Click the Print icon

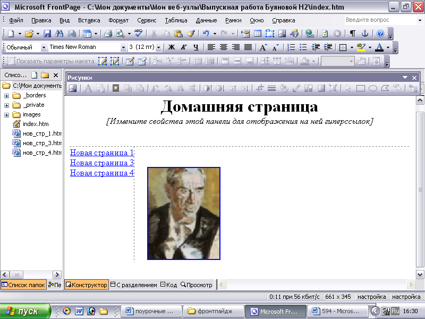(108, 33)
